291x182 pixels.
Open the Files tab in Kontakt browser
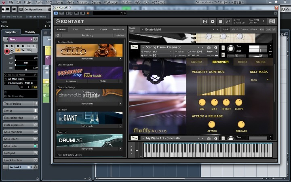[75, 30]
